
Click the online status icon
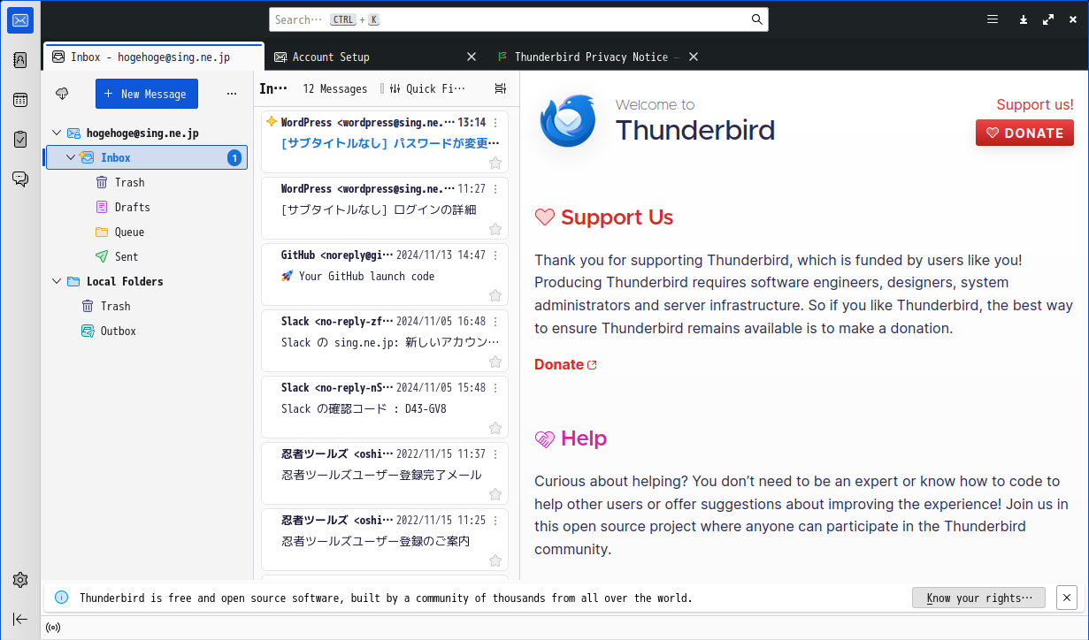click(x=53, y=628)
